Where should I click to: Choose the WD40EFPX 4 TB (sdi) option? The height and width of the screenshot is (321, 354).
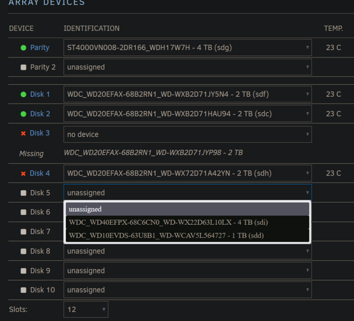[187, 222]
